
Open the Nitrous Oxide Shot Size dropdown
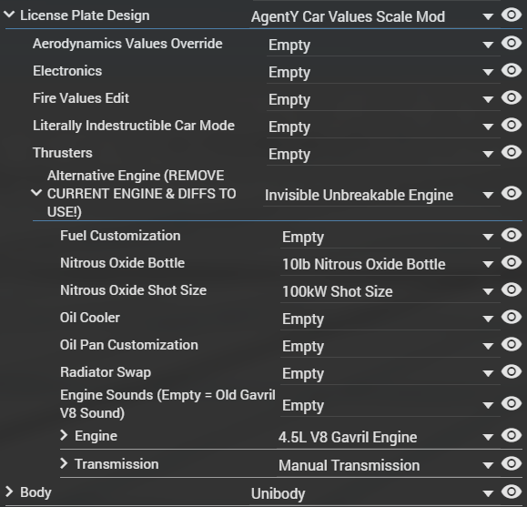pos(487,291)
